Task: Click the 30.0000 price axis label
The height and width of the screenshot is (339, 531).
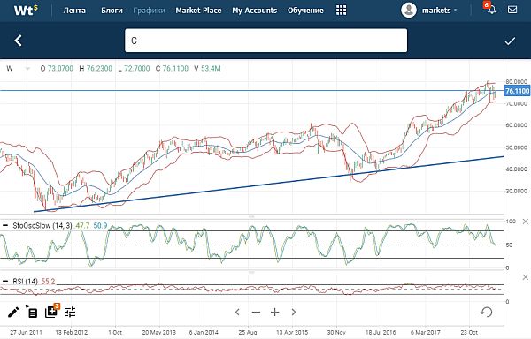Action: click(517, 191)
